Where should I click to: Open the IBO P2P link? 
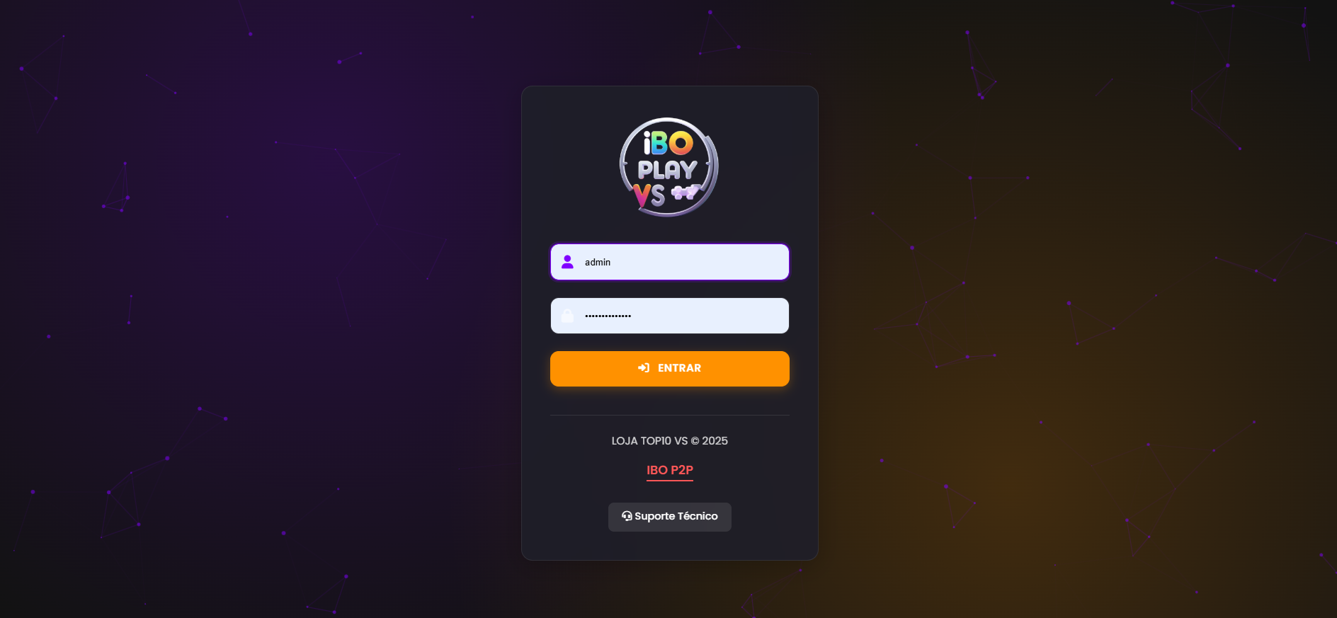click(670, 470)
